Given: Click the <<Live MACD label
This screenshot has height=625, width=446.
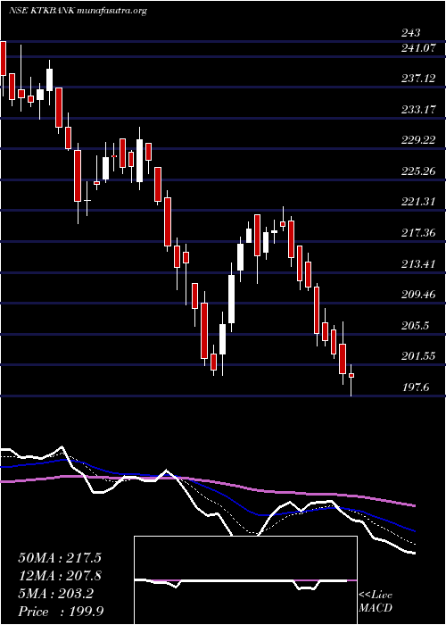Looking at the screenshot, I should [376, 602].
